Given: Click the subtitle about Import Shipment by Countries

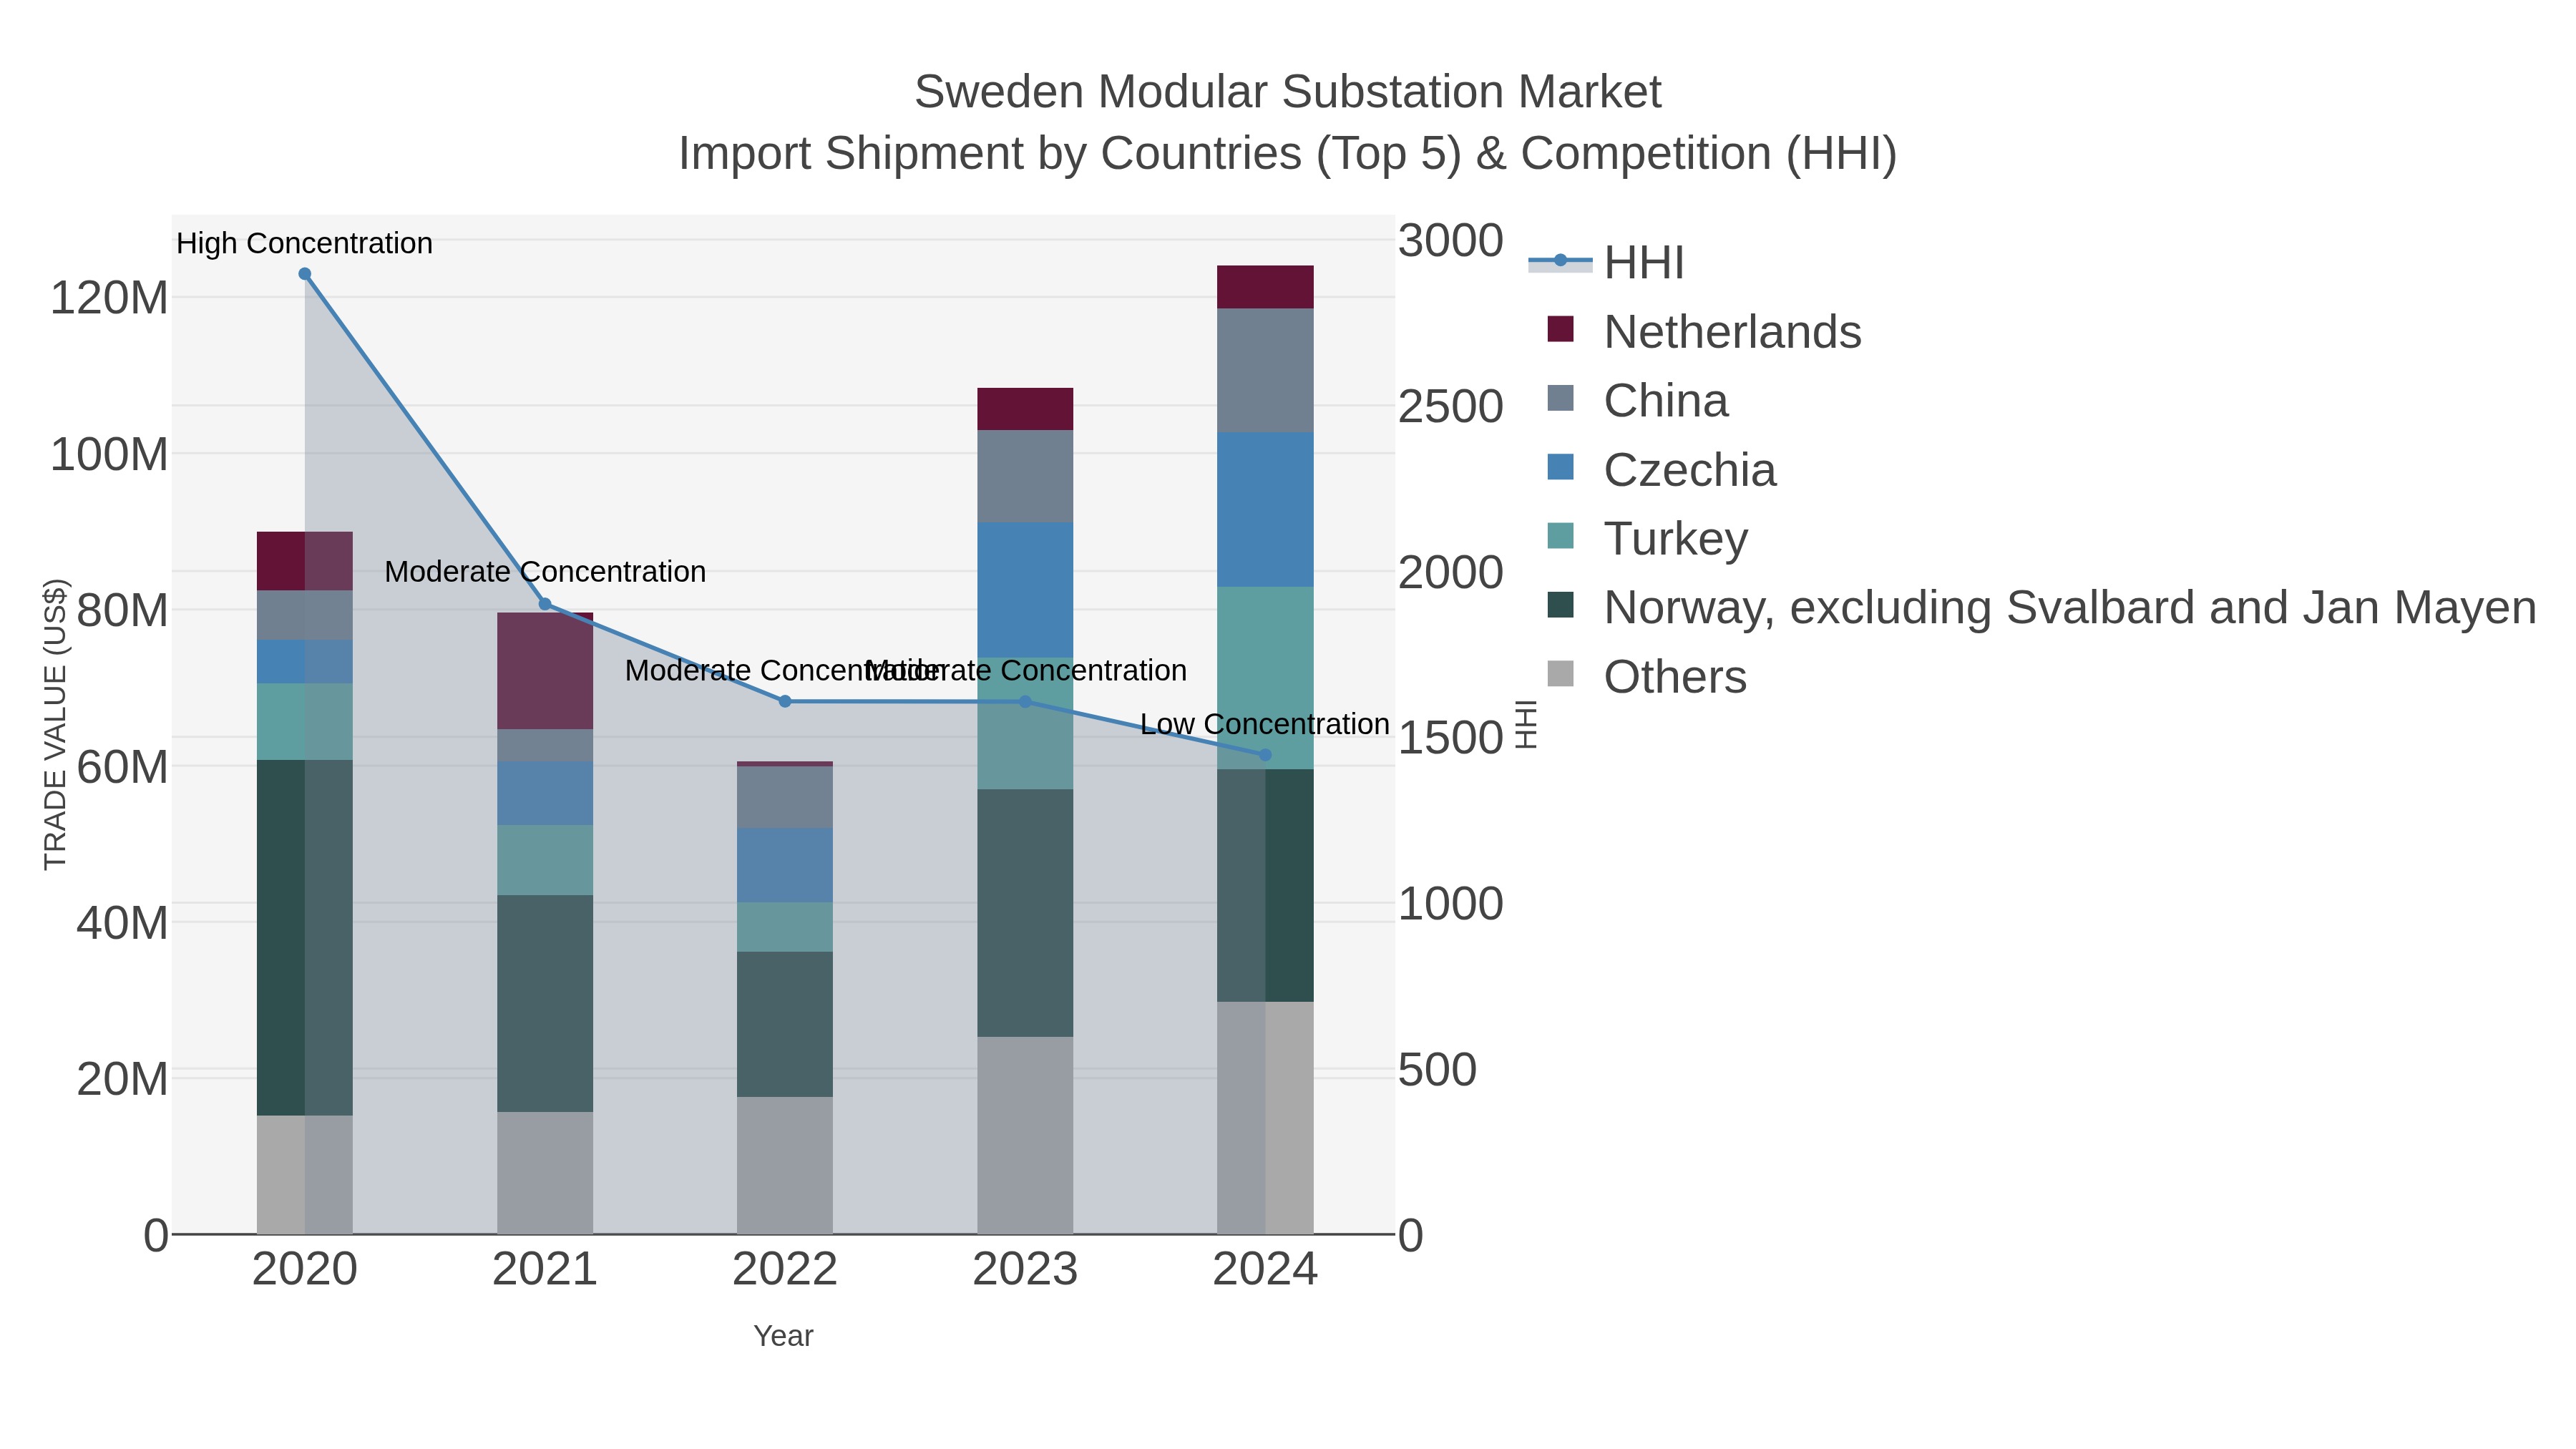Looking at the screenshot, I should pyautogui.click(x=1288, y=154).
